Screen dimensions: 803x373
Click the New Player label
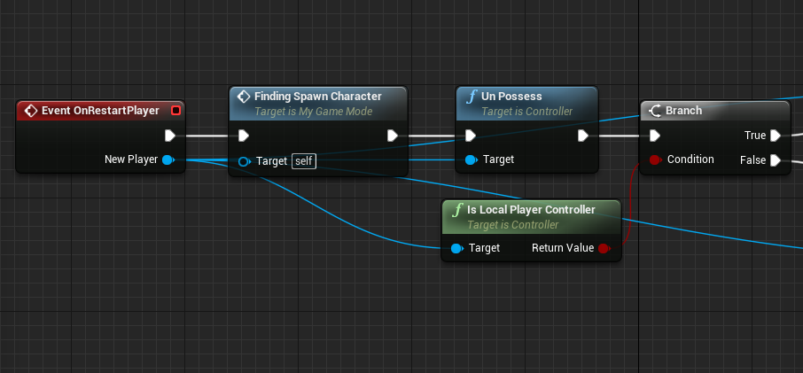click(131, 159)
